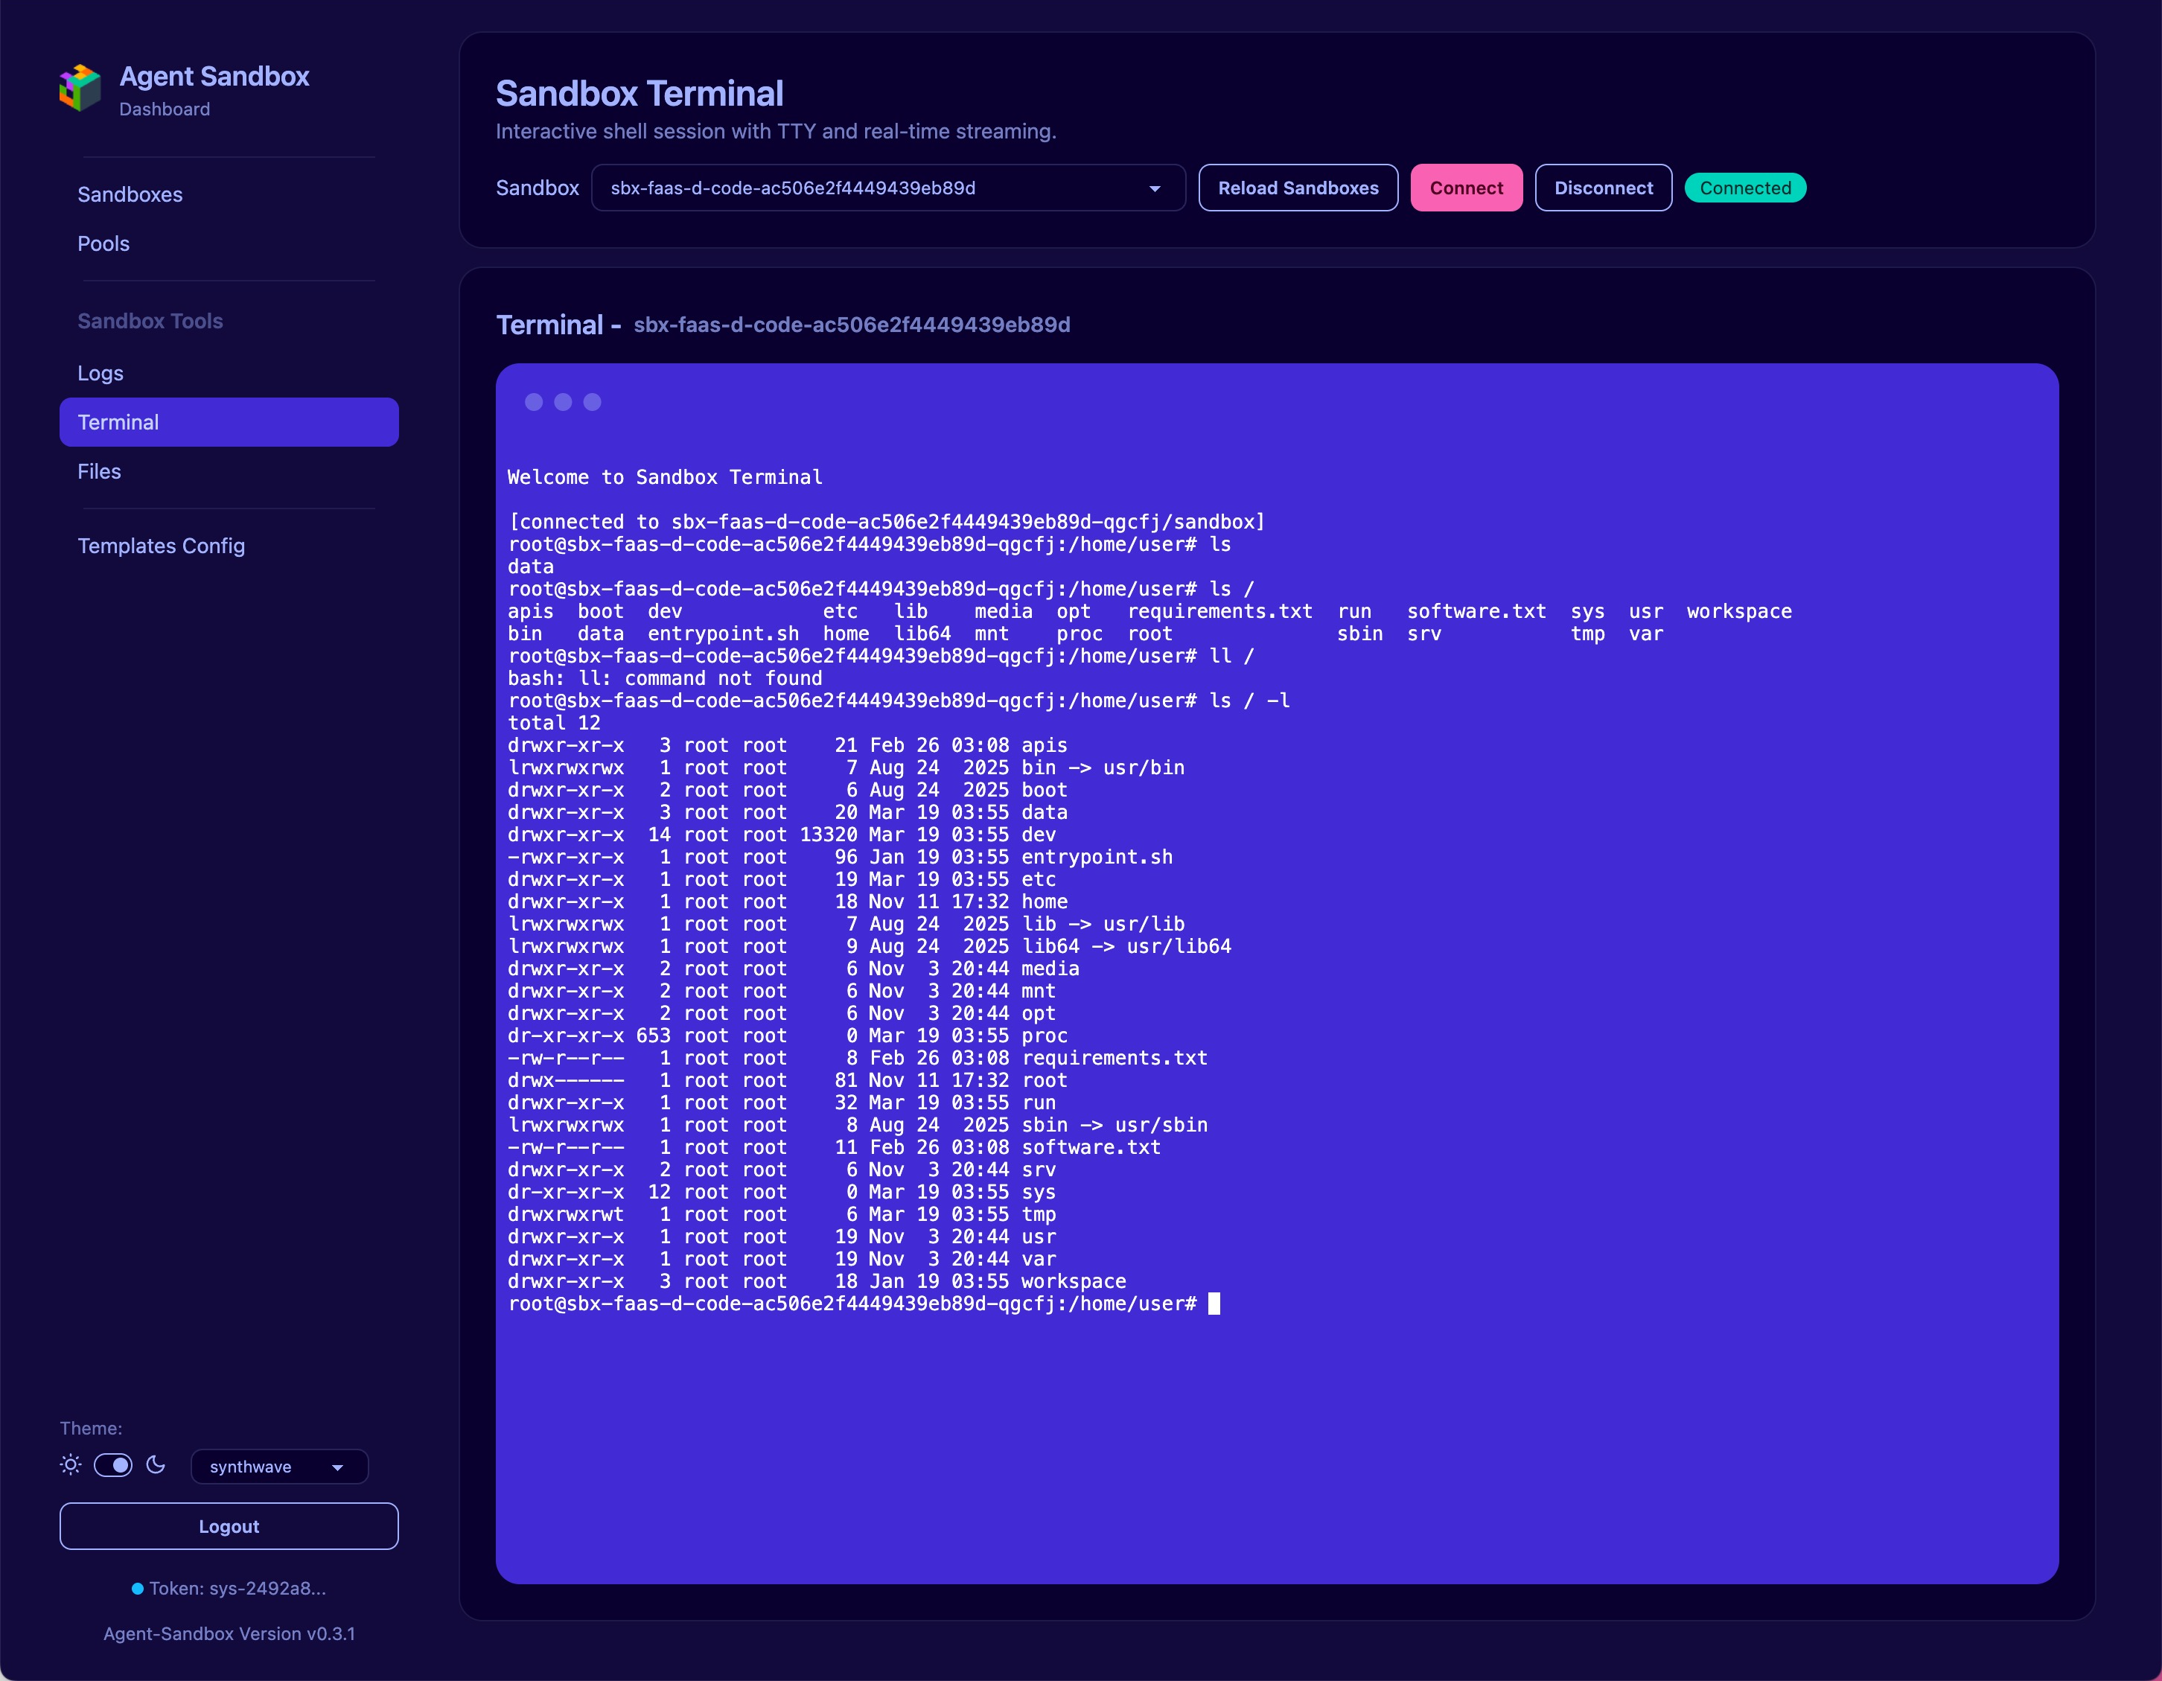2162x1681 pixels.
Task: Open Templates Config page
Action: [x=162, y=546]
